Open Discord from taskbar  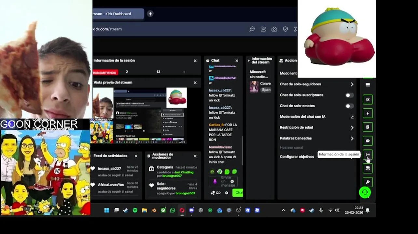(x=191, y=210)
